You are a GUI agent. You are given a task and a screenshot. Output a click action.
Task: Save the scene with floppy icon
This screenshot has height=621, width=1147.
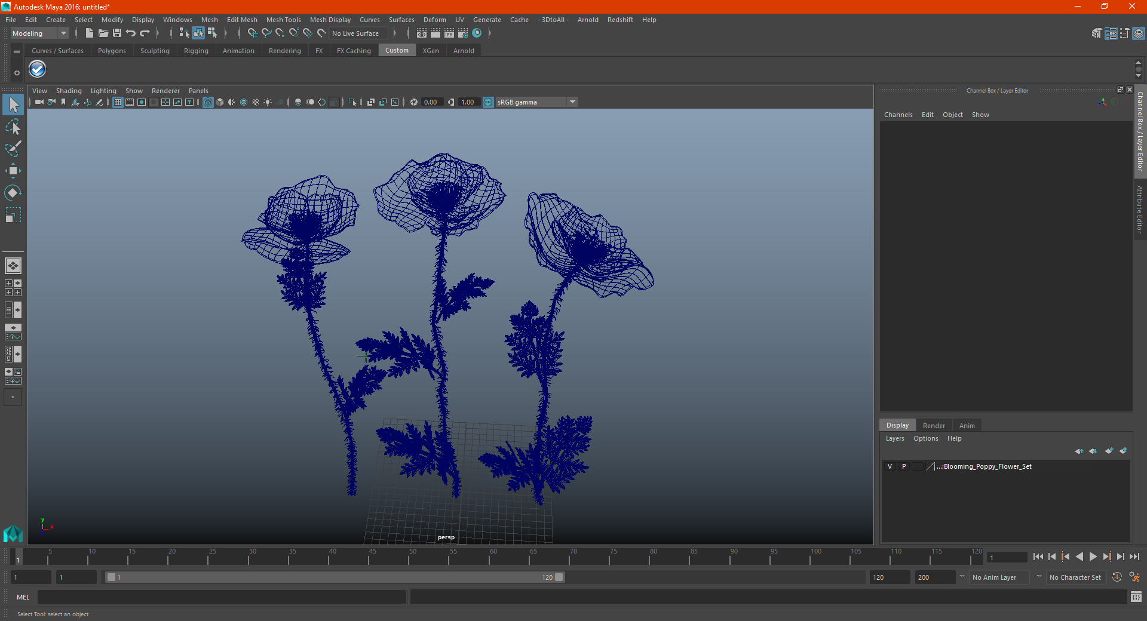117,33
